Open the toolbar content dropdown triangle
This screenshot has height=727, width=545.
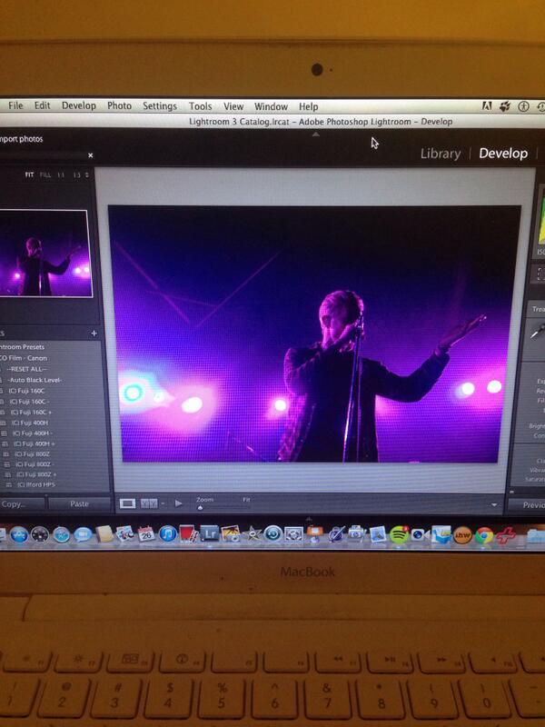pos(494,505)
